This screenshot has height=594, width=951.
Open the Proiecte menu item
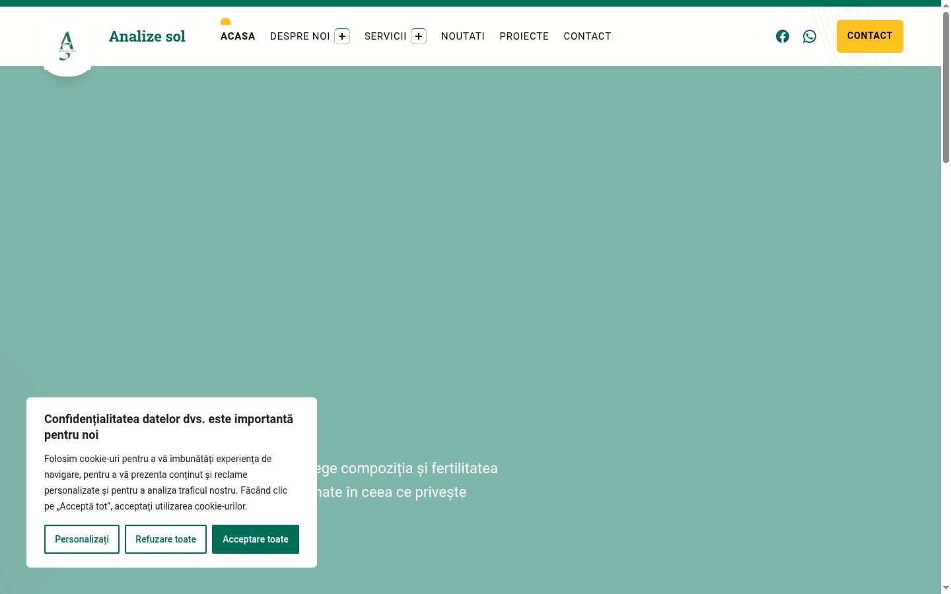tap(524, 36)
